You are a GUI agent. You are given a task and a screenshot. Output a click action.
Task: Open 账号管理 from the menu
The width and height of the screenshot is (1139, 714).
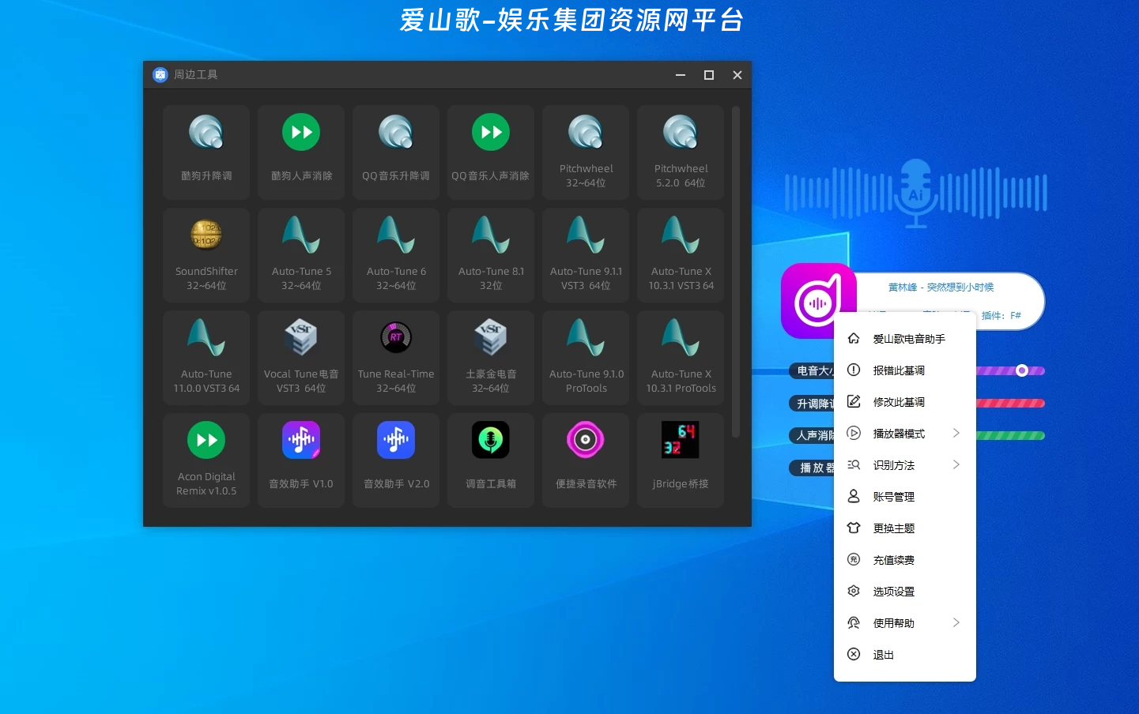click(894, 496)
